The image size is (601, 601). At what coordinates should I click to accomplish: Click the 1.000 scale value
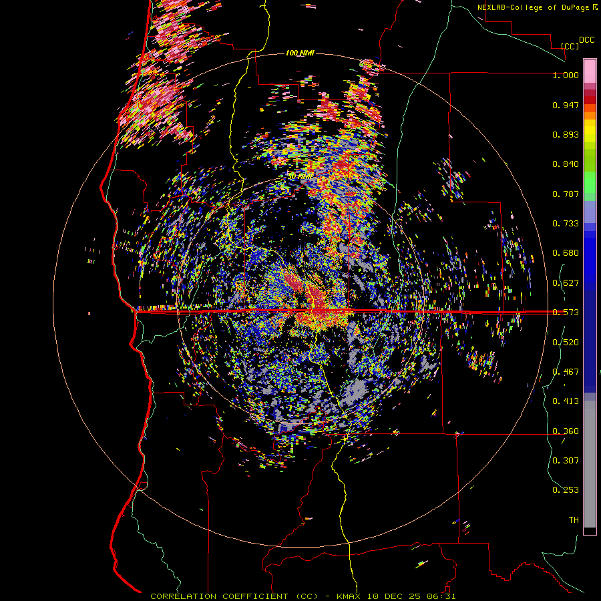point(566,75)
